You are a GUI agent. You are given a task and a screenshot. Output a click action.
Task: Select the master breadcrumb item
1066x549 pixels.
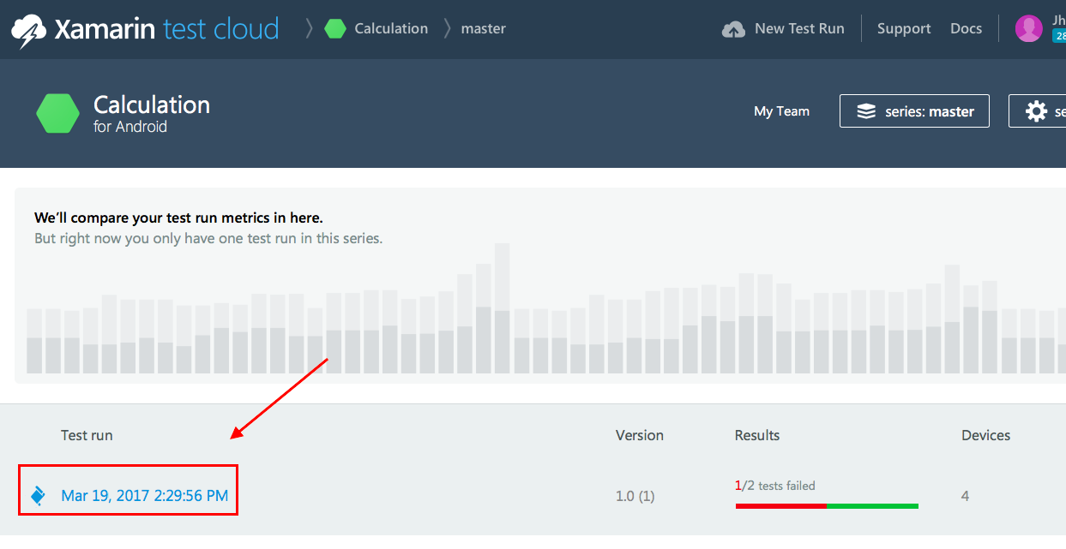(x=484, y=29)
